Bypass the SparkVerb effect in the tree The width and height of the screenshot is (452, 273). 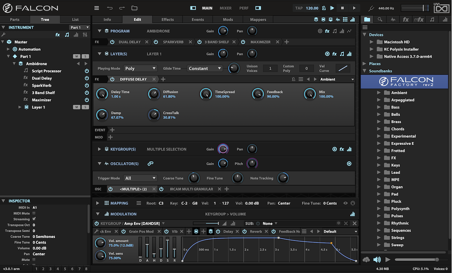pos(87,85)
